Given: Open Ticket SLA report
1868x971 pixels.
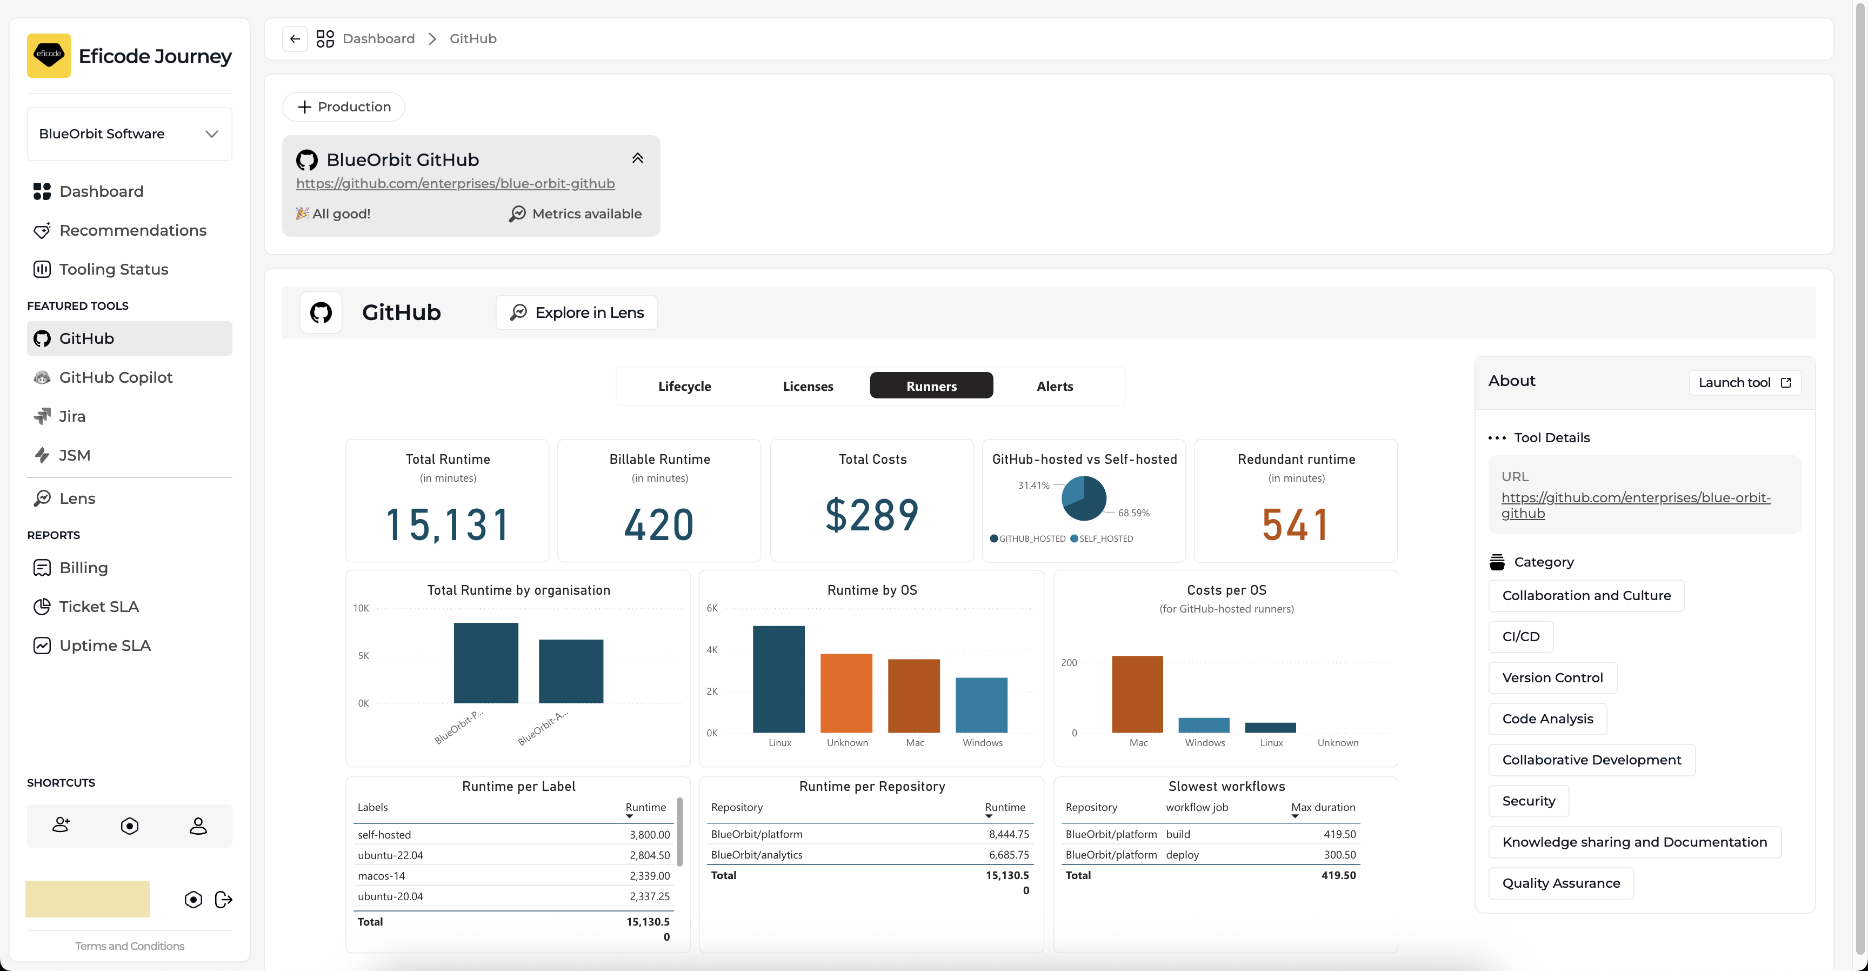Looking at the screenshot, I should 98,606.
